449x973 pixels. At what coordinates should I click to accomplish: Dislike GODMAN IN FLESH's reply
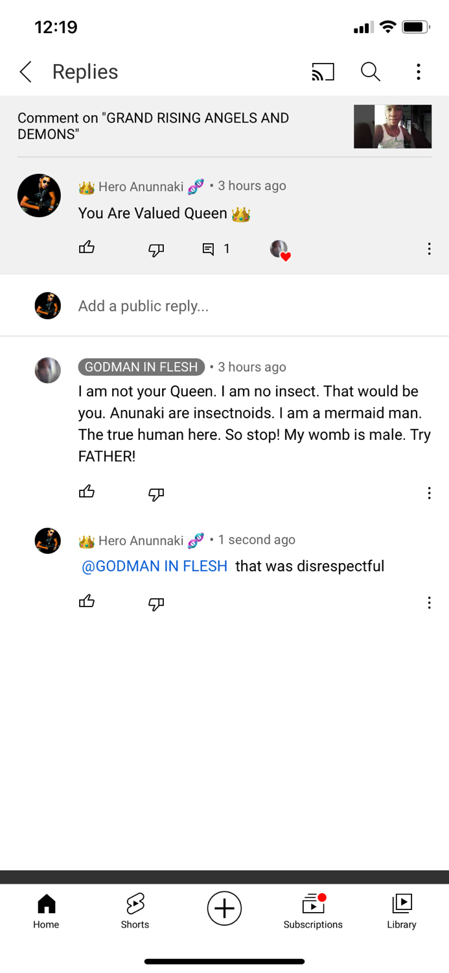click(x=156, y=494)
